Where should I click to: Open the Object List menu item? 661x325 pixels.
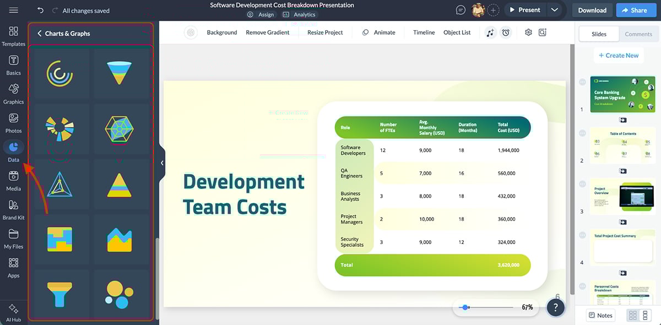point(457,32)
